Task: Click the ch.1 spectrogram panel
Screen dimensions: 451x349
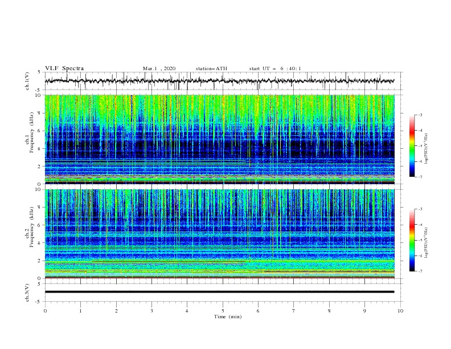Action: pos(219,139)
